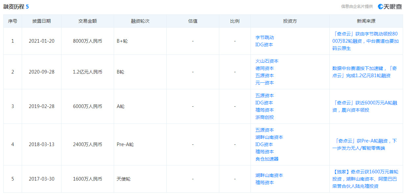
Task: Open 五源资本 in the Pre-A轮 row
Action: 265,130
